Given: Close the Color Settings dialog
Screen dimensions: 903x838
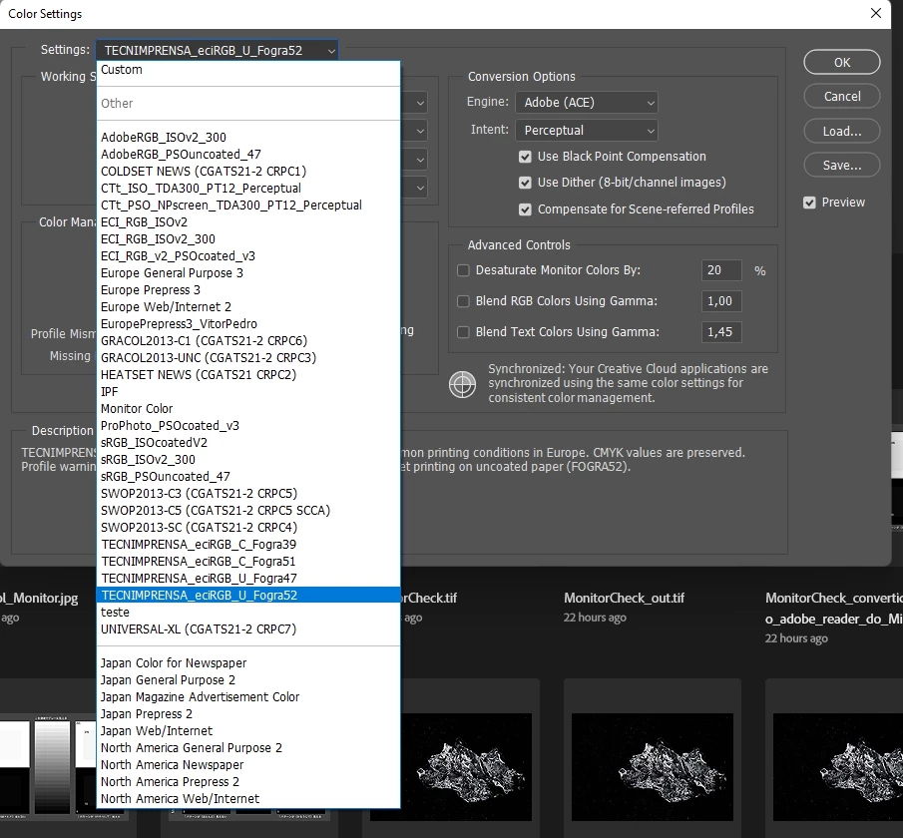Looking at the screenshot, I should pos(876,13).
